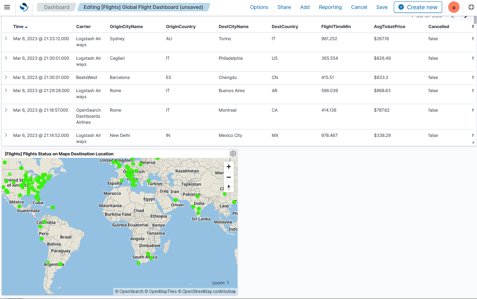The width and height of the screenshot is (477, 299).
Task: Click the green marker on Oman
Action: tap(176, 200)
